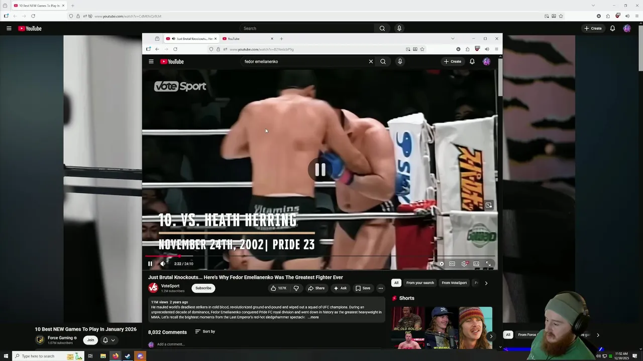Show more filter chips with the right arrow
The height and width of the screenshot is (361, 643).
pyautogui.click(x=486, y=283)
